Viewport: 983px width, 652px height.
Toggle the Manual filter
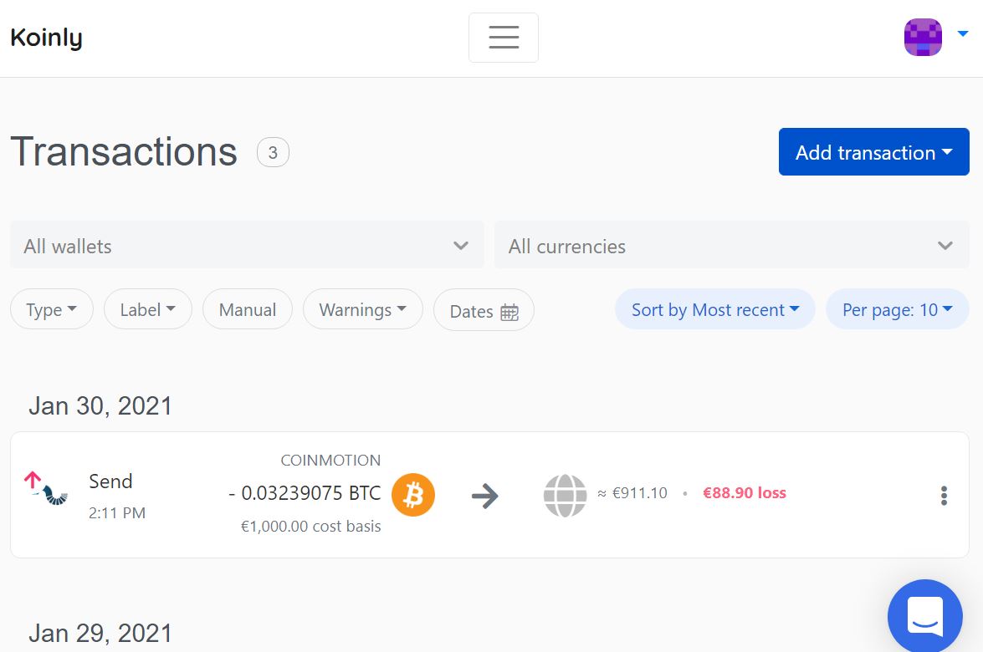coord(247,310)
